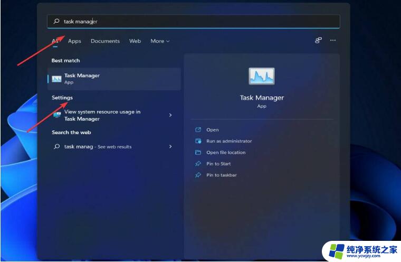This screenshot has width=401, height=262.
Task: Click Pin to taskbar
Action: click(222, 175)
